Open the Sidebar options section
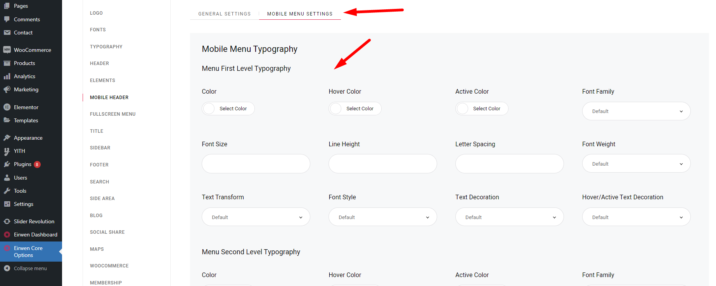716x286 pixels. click(x=100, y=148)
